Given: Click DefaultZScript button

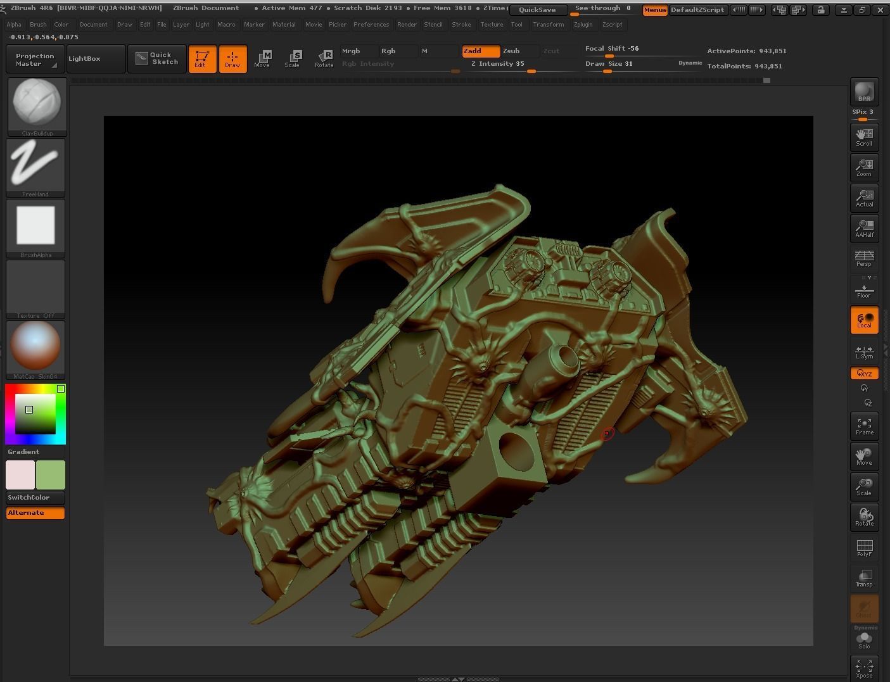Looking at the screenshot, I should (x=697, y=9).
